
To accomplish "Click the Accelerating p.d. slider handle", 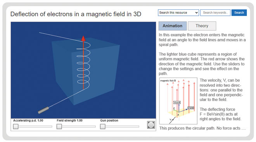I will pyautogui.click(x=16, y=127).
